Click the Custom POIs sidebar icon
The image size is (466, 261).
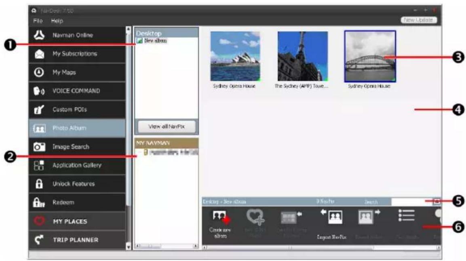click(39, 109)
